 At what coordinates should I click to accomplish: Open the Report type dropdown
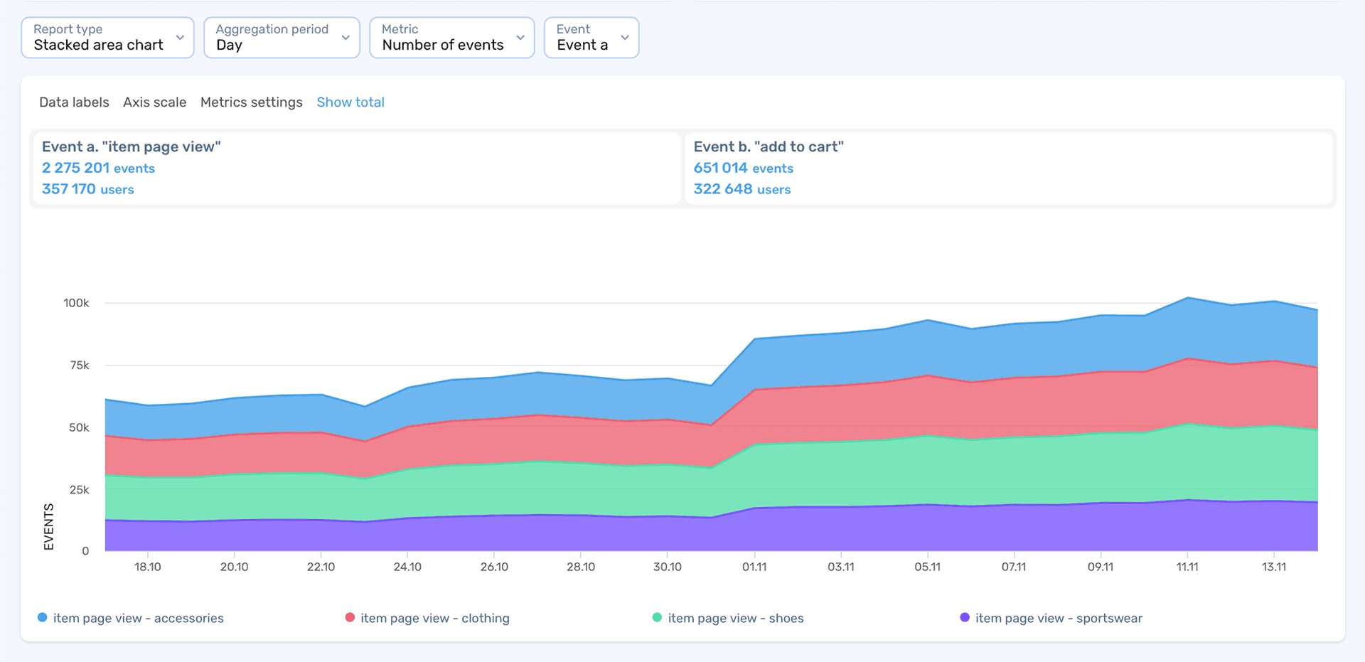pyautogui.click(x=107, y=38)
